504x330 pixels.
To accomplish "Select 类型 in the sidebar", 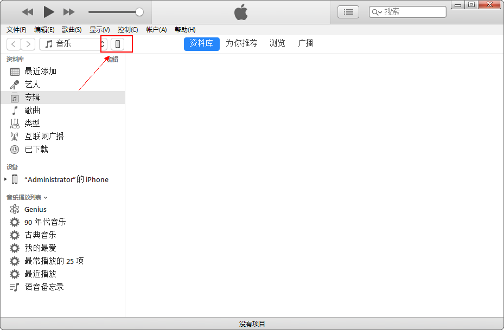I will click(63, 123).
